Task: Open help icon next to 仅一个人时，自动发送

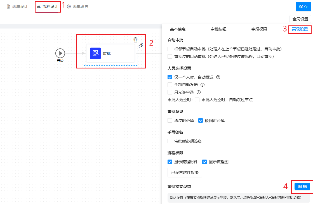Action: pyautogui.click(x=218, y=77)
